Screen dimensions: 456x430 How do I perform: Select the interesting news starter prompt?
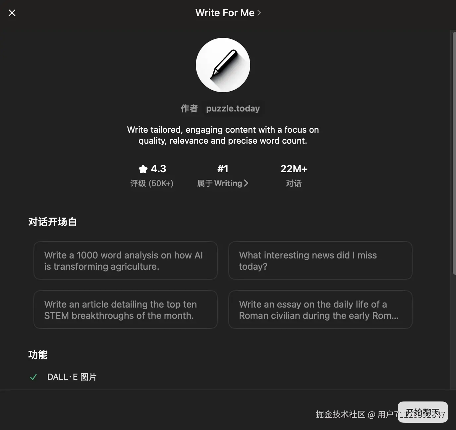click(x=320, y=260)
